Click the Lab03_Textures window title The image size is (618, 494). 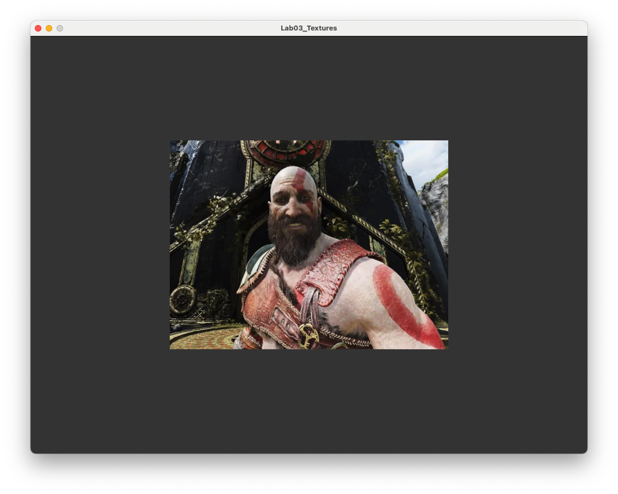tap(308, 28)
